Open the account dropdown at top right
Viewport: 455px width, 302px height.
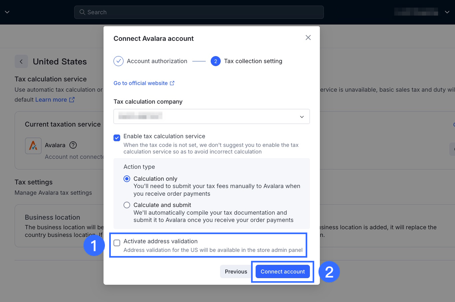tap(447, 12)
